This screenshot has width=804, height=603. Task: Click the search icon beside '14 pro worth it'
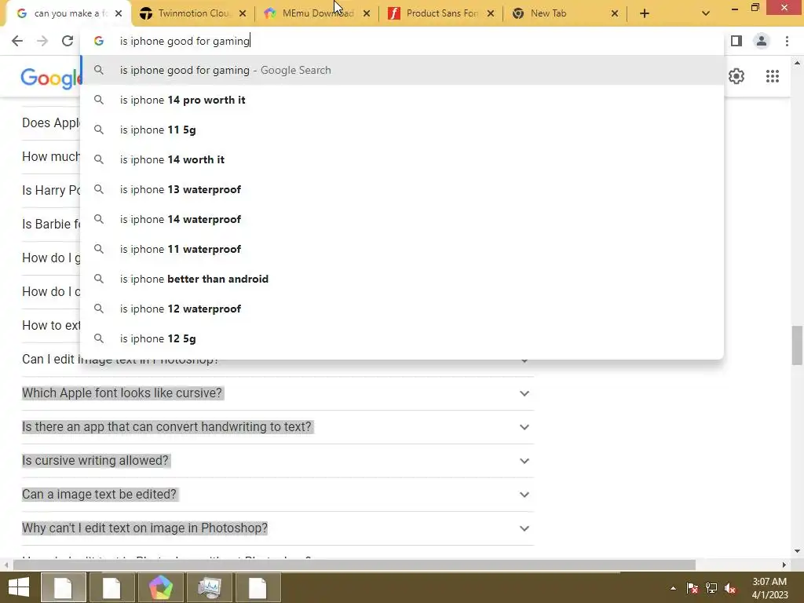(x=99, y=100)
